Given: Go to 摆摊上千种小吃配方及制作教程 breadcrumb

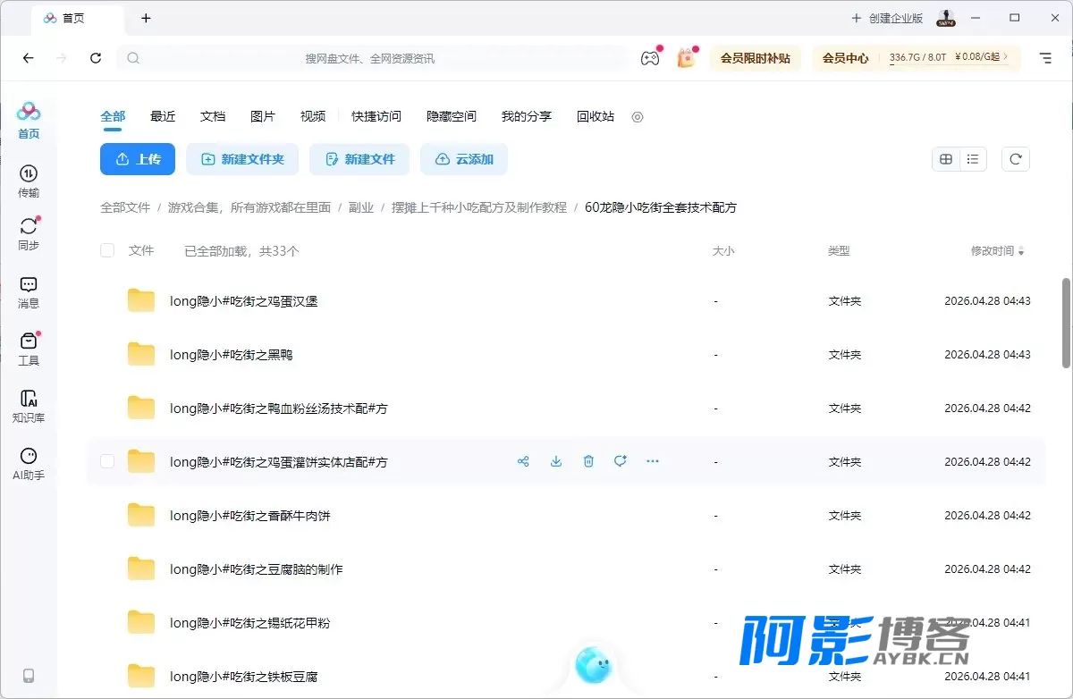Looking at the screenshot, I should 479,207.
